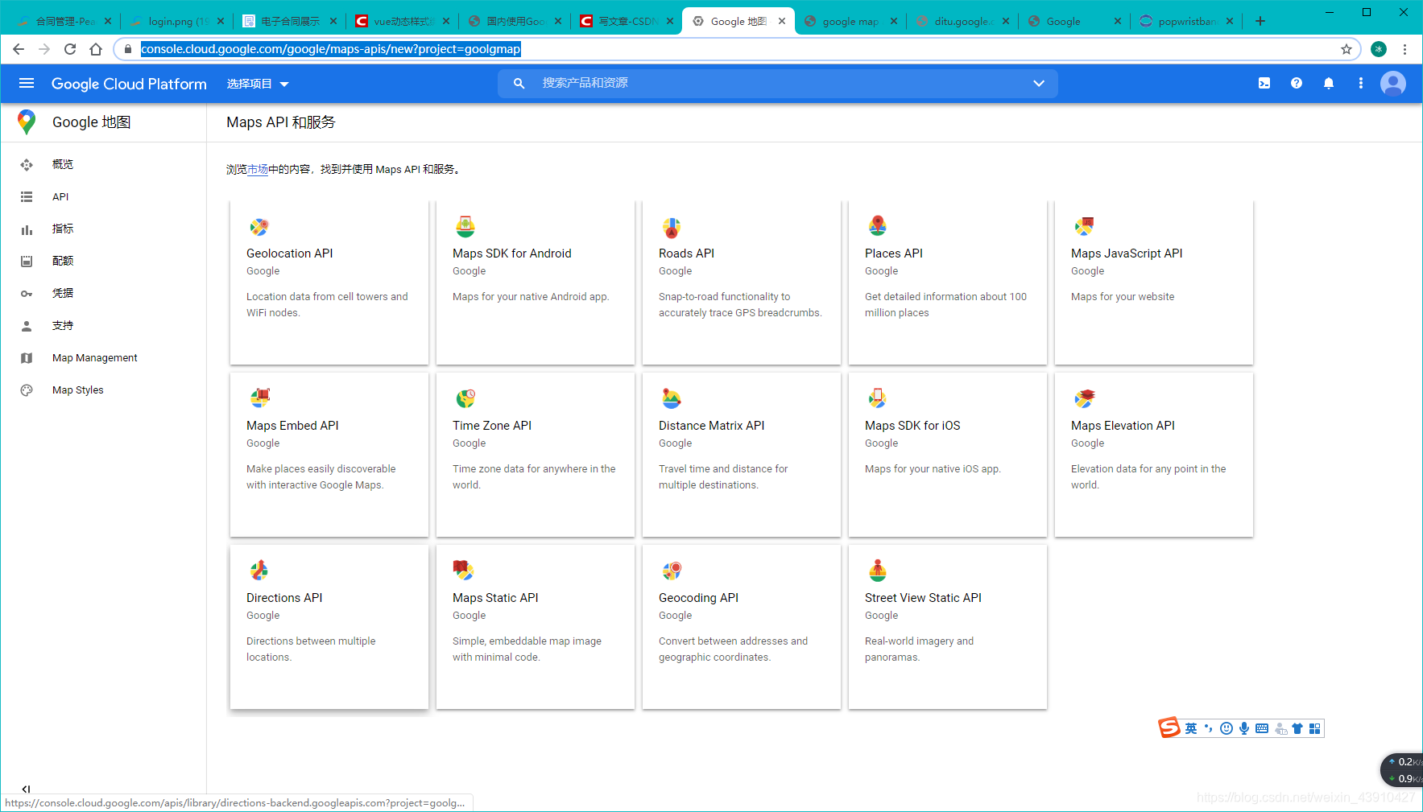Open the Maps SDK for iOS title
This screenshot has height=812, width=1423.
[912, 426]
